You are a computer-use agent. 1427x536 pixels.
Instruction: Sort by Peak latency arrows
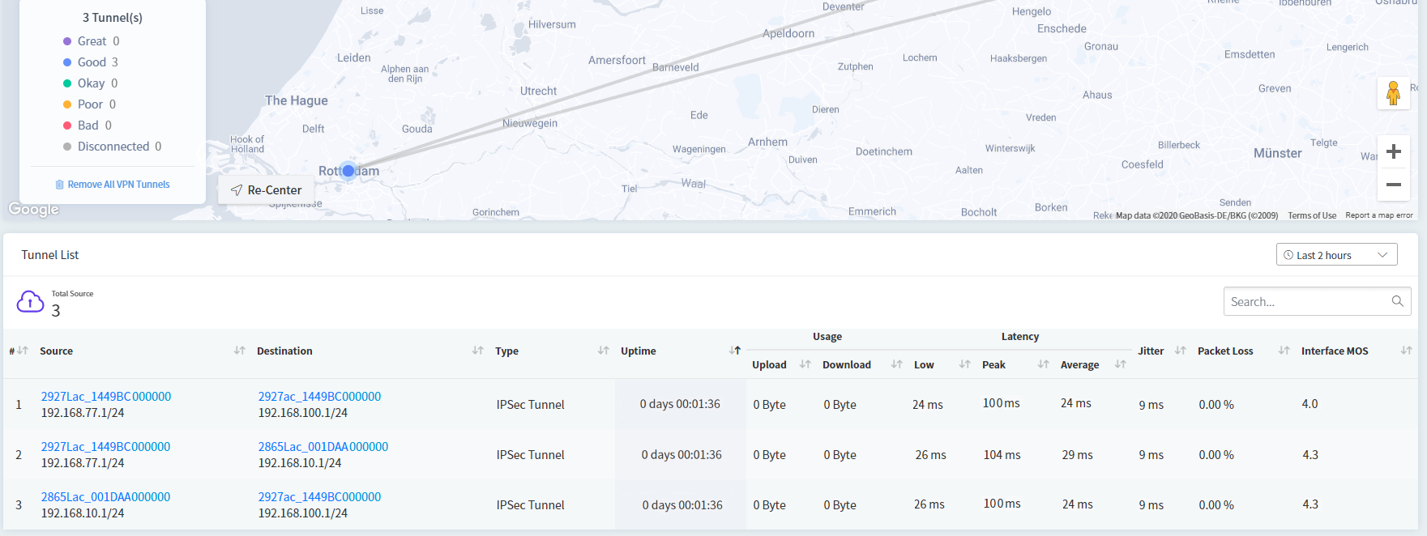(x=1044, y=364)
